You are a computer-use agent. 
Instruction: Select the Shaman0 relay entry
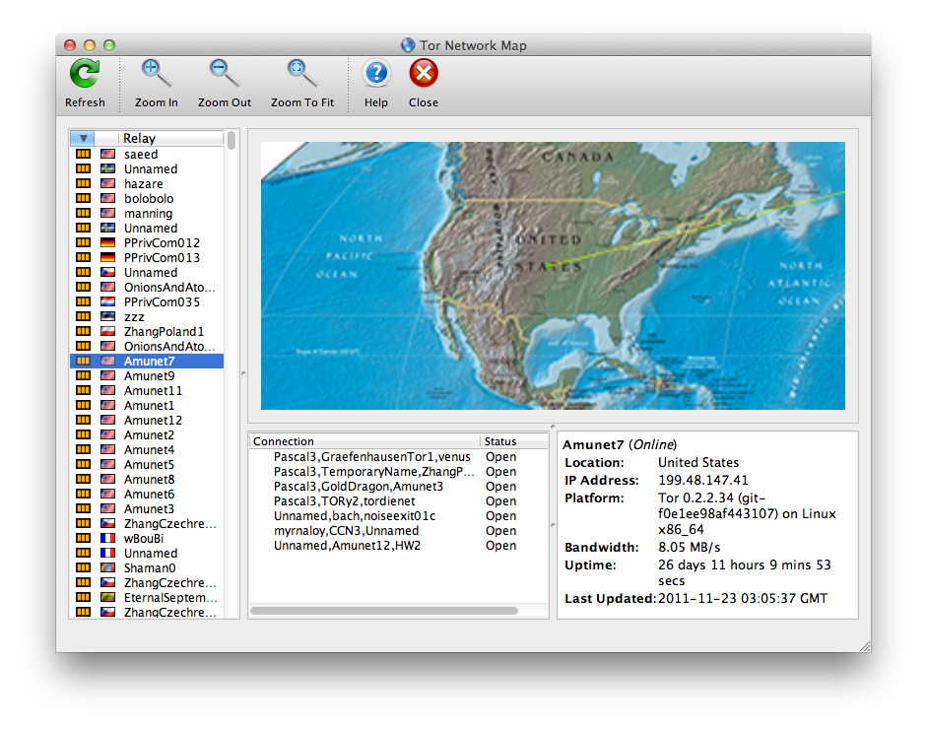click(150, 568)
